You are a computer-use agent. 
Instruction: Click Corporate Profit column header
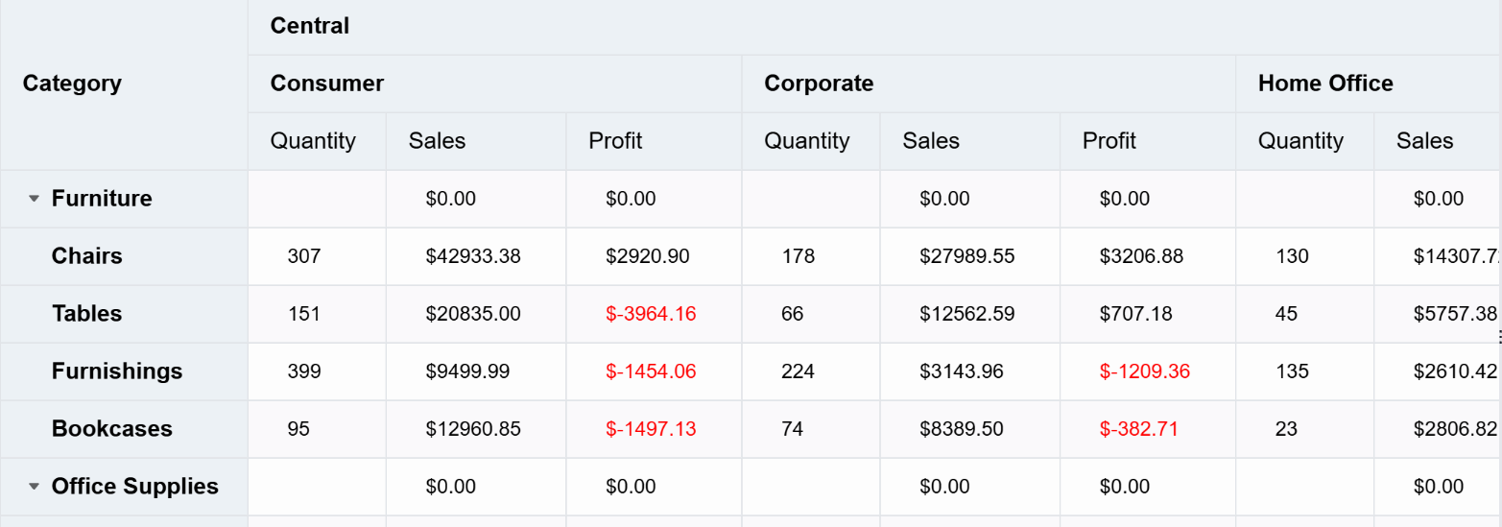(1109, 141)
